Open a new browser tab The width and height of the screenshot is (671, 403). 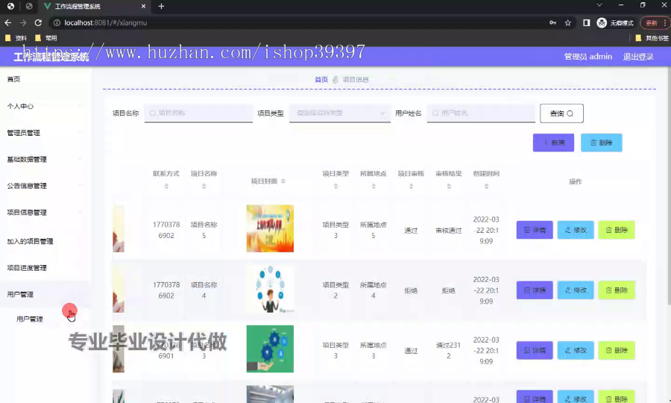click(161, 6)
